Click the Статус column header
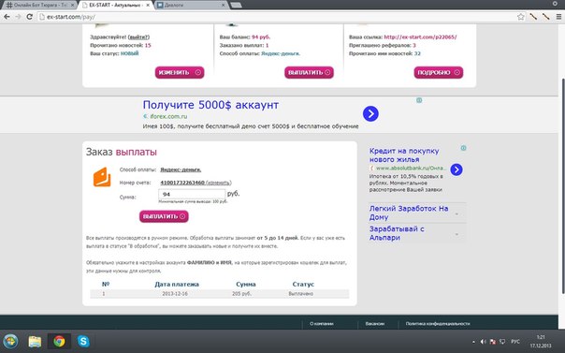Image resolution: width=565 pixels, height=353 pixels. pyautogui.click(x=303, y=284)
